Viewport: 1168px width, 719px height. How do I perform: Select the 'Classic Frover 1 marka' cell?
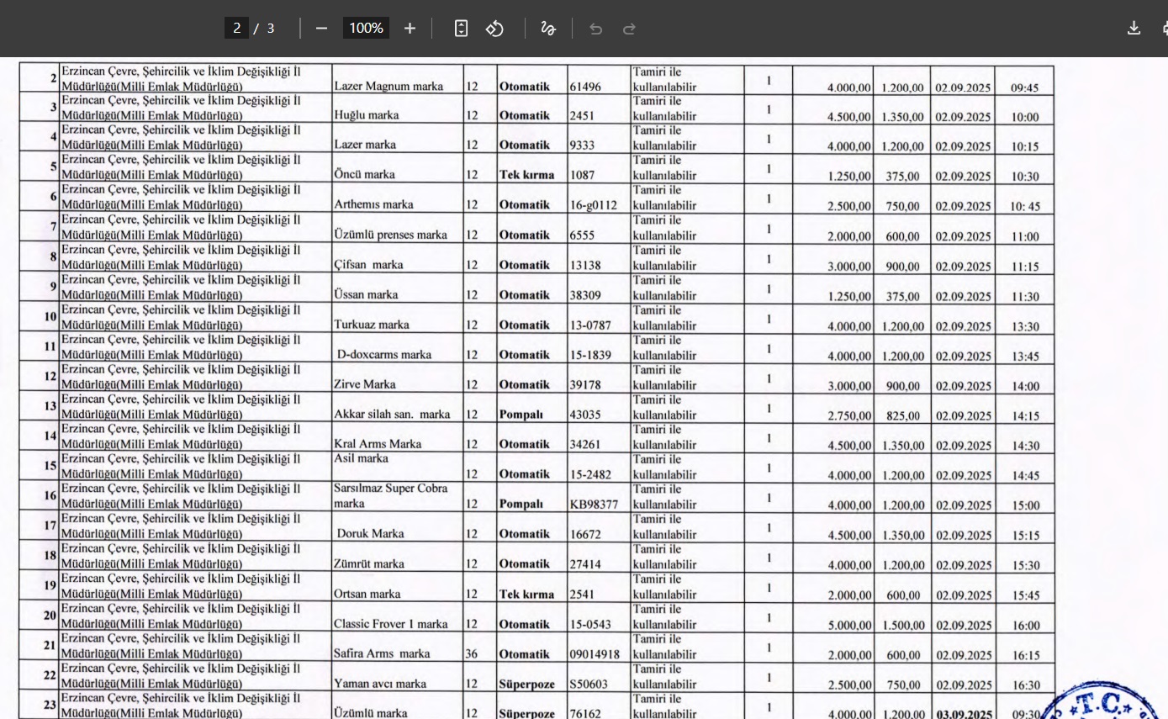(x=390, y=624)
